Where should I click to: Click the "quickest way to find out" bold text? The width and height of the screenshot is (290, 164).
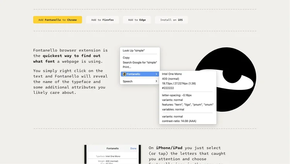pos(72,56)
